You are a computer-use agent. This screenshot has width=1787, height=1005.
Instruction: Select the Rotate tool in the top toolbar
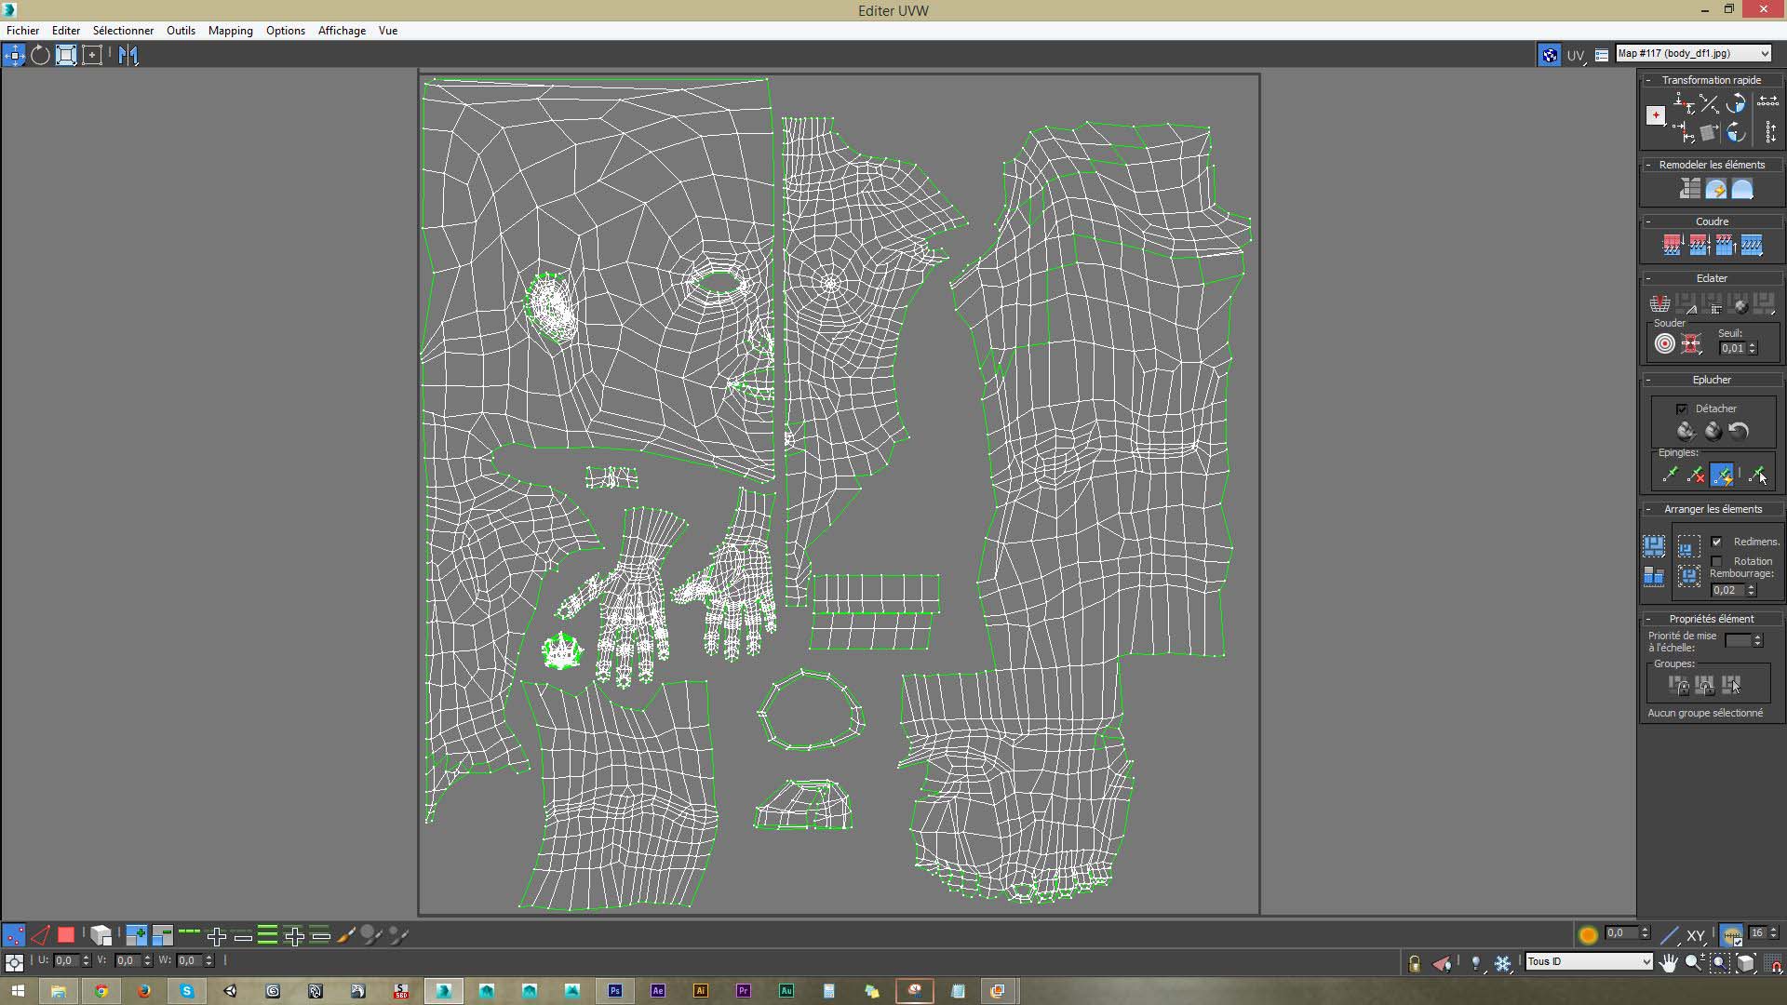pos(40,55)
